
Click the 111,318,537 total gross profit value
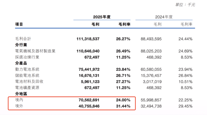(x=88, y=39)
